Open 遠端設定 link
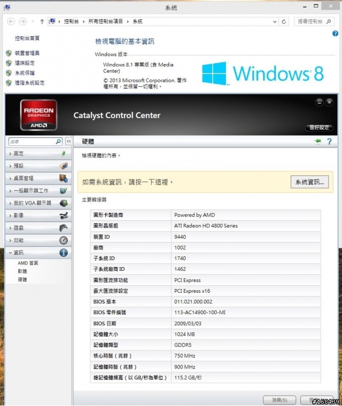This screenshot has width=342, height=406. tap(25, 63)
